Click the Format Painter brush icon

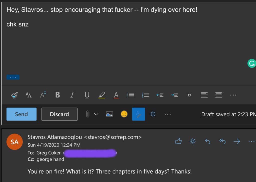pyautogui.click(x=14, y=95)
